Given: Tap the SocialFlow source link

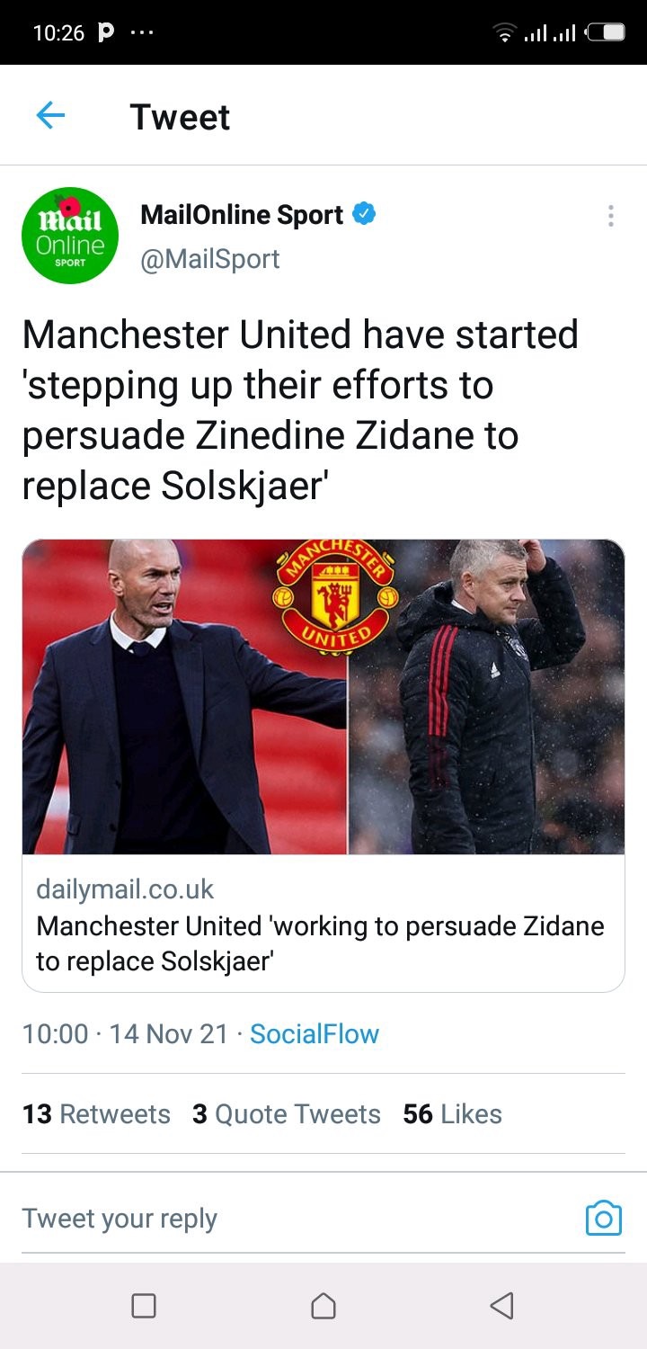Looking at the screenshot, I should click(x=315, y=1033).
